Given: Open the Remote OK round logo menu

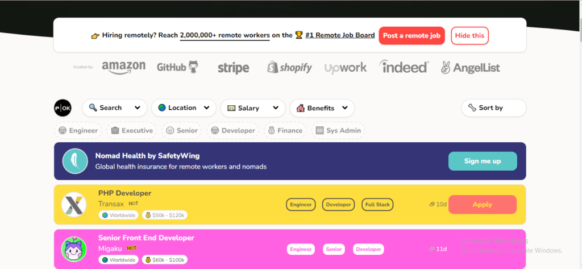Looking at the screenshot, I should (x=63, y=108).
